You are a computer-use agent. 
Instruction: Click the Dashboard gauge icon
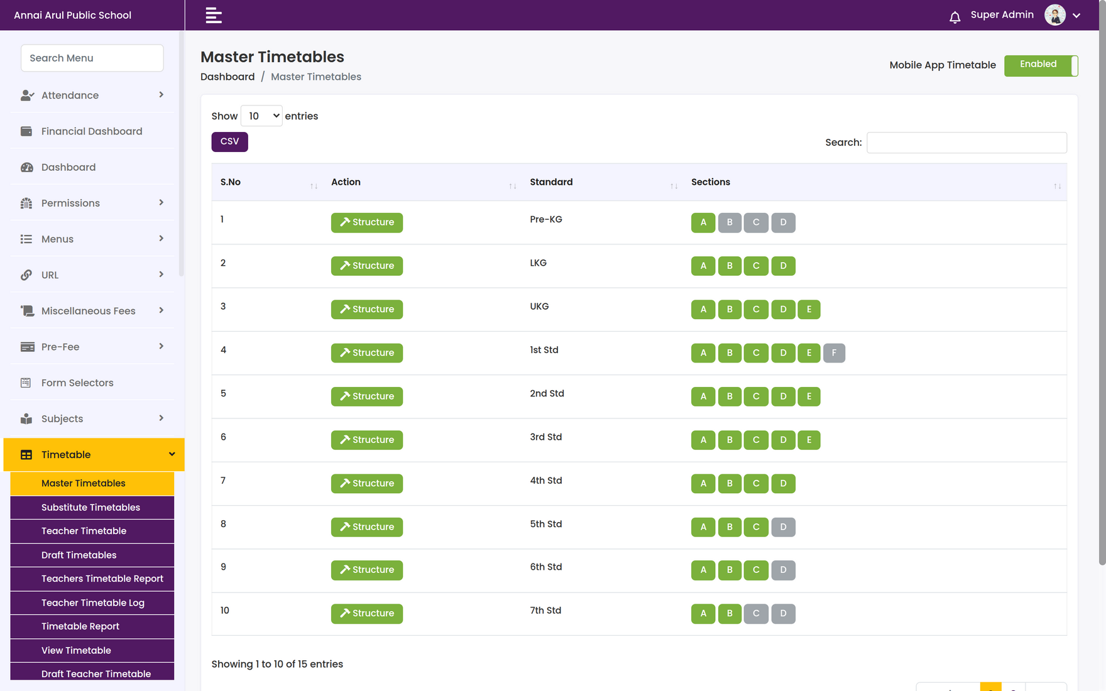pos(26,167)
